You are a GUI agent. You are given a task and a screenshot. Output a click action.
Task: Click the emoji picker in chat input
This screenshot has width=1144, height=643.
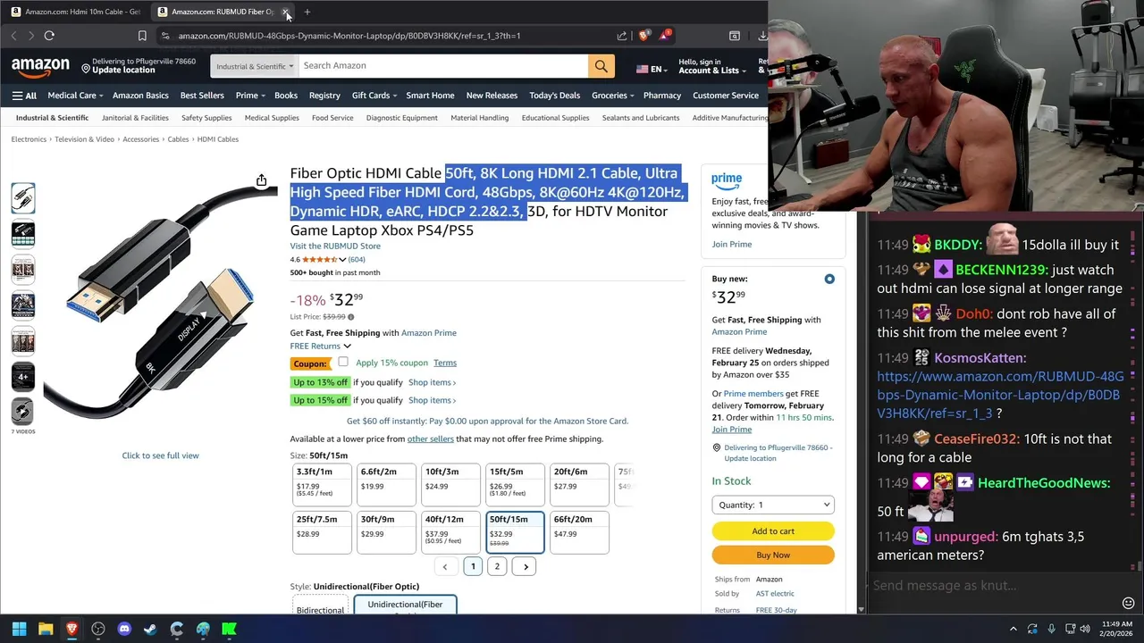point(1128,603)
